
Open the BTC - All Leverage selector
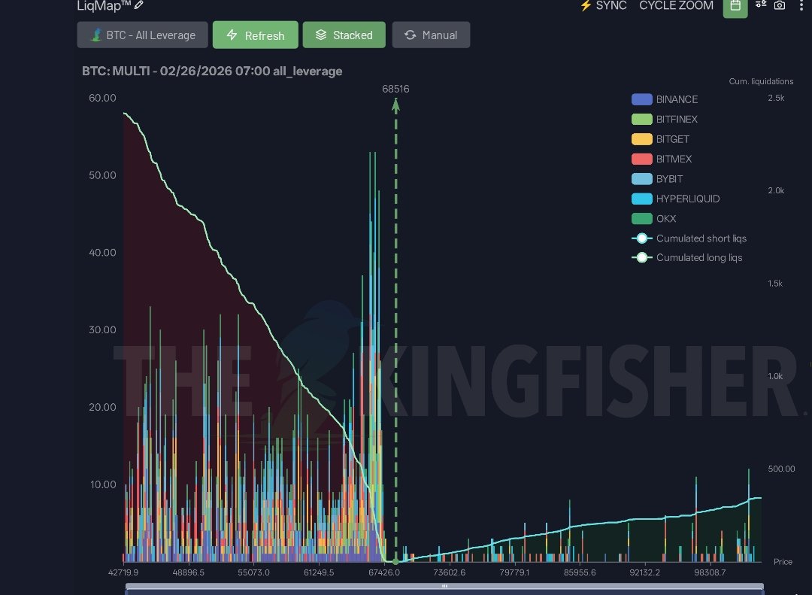pos(142,35)
